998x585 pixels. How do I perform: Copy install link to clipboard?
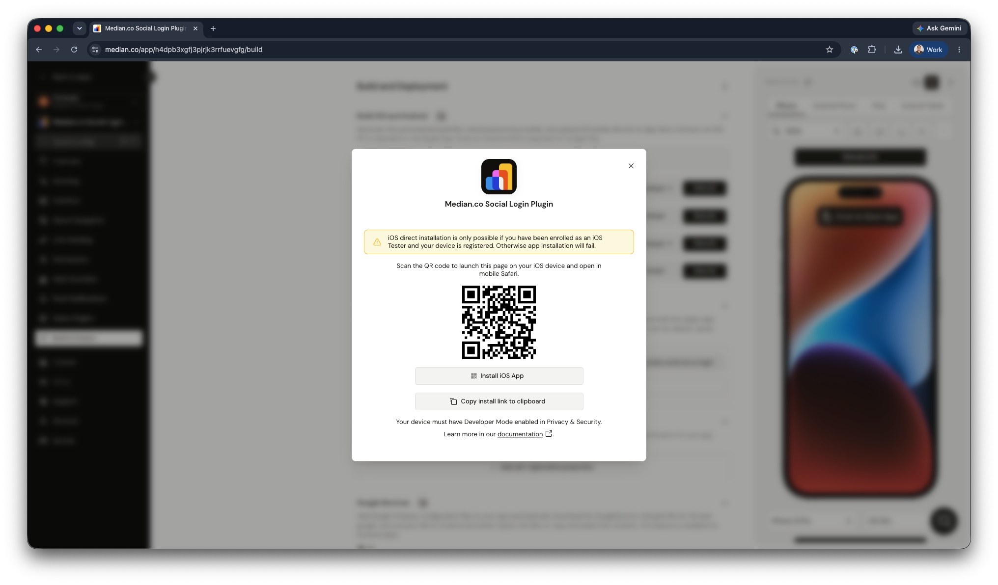(x=499, y=401)
